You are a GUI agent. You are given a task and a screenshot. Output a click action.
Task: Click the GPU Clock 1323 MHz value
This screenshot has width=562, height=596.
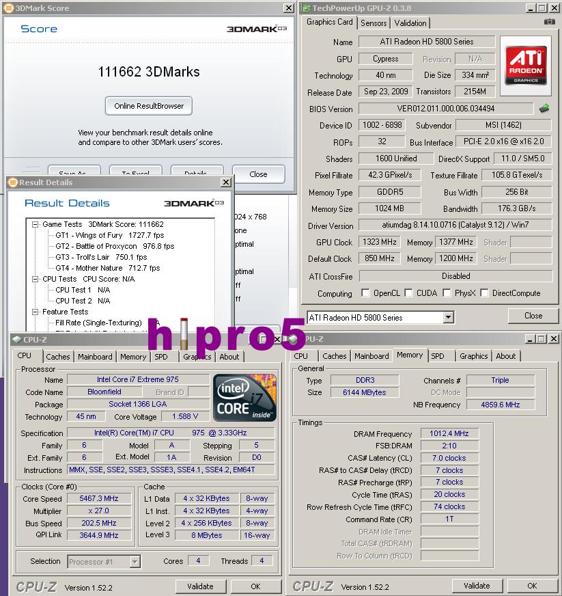click(x=380, y=242)
